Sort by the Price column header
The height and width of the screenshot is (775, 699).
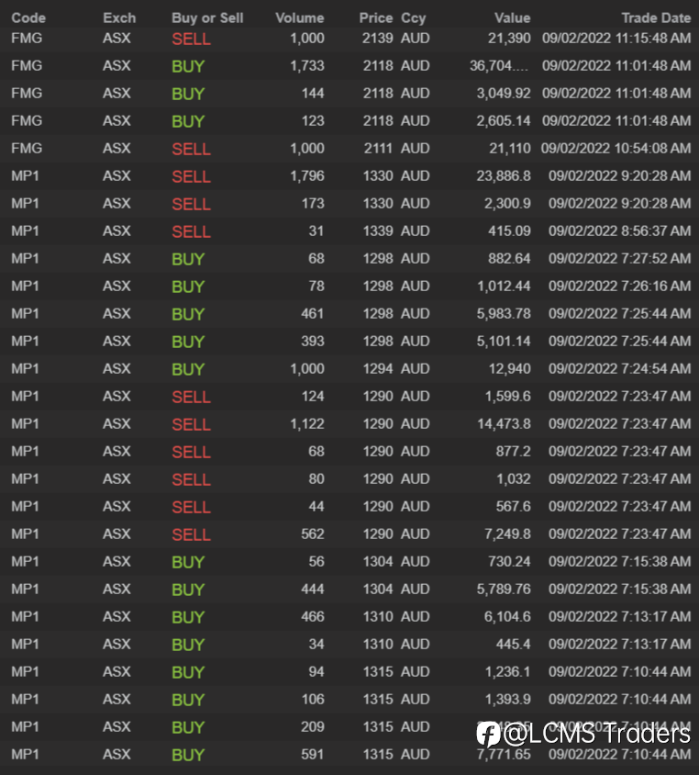pyautogui.click(x=376, y=17)
